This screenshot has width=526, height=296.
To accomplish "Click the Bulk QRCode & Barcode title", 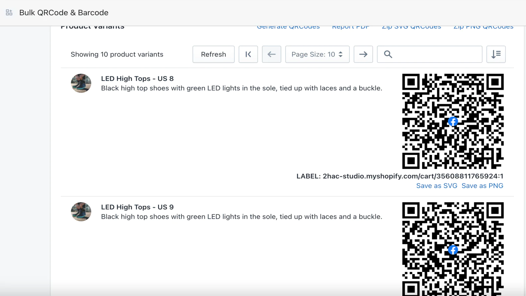I will coord(64,12).
